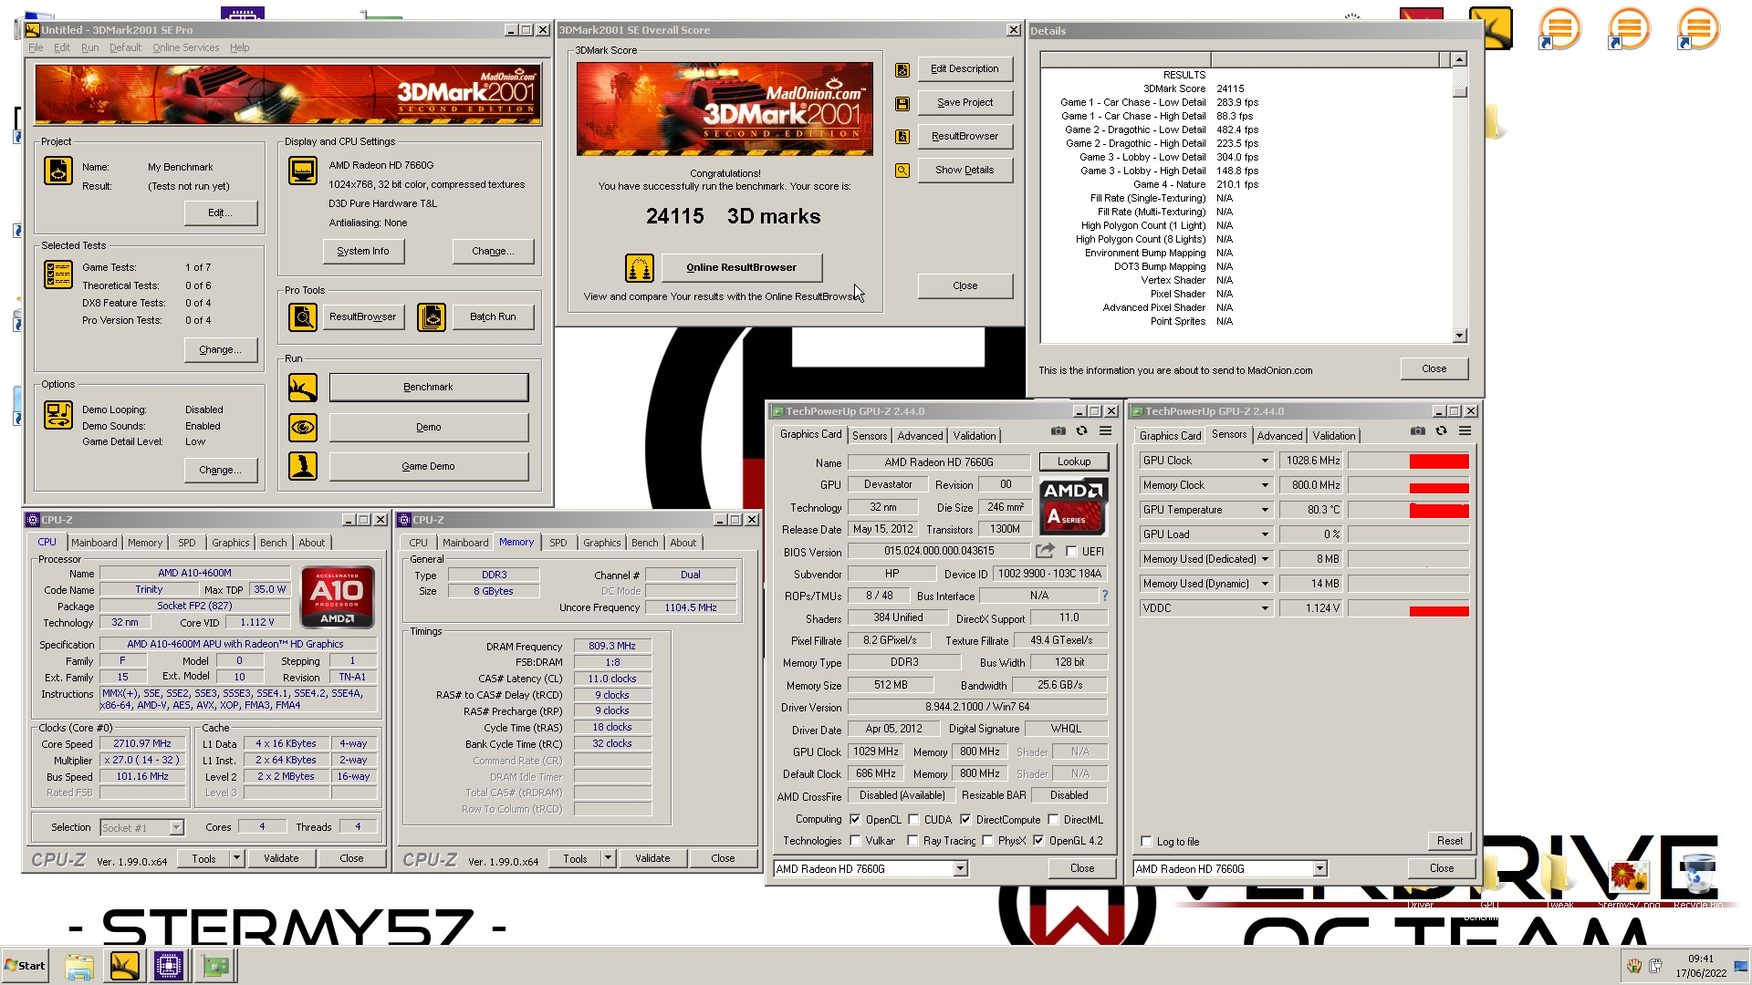The width and height of the screenshot is (1752, 985).
Task: Click the Bus Interface question mark icon
Action: tap(1105, 596)
